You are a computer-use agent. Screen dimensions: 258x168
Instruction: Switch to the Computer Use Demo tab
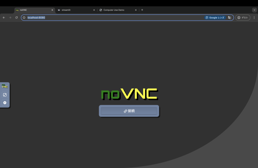coord(118,10)
